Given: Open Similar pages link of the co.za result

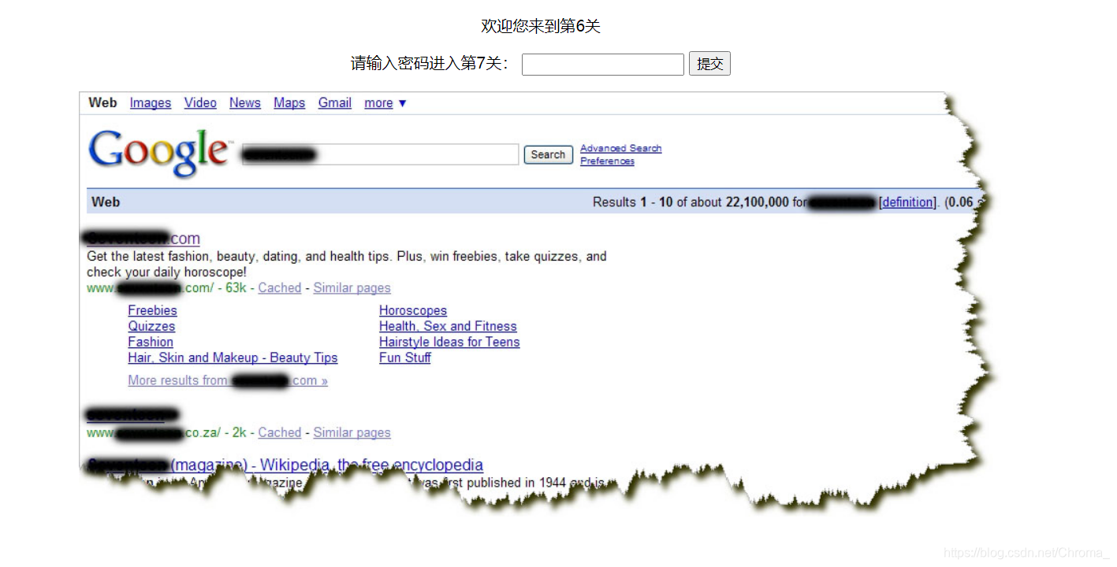Looking at the screenshot, I should (352, 432).
